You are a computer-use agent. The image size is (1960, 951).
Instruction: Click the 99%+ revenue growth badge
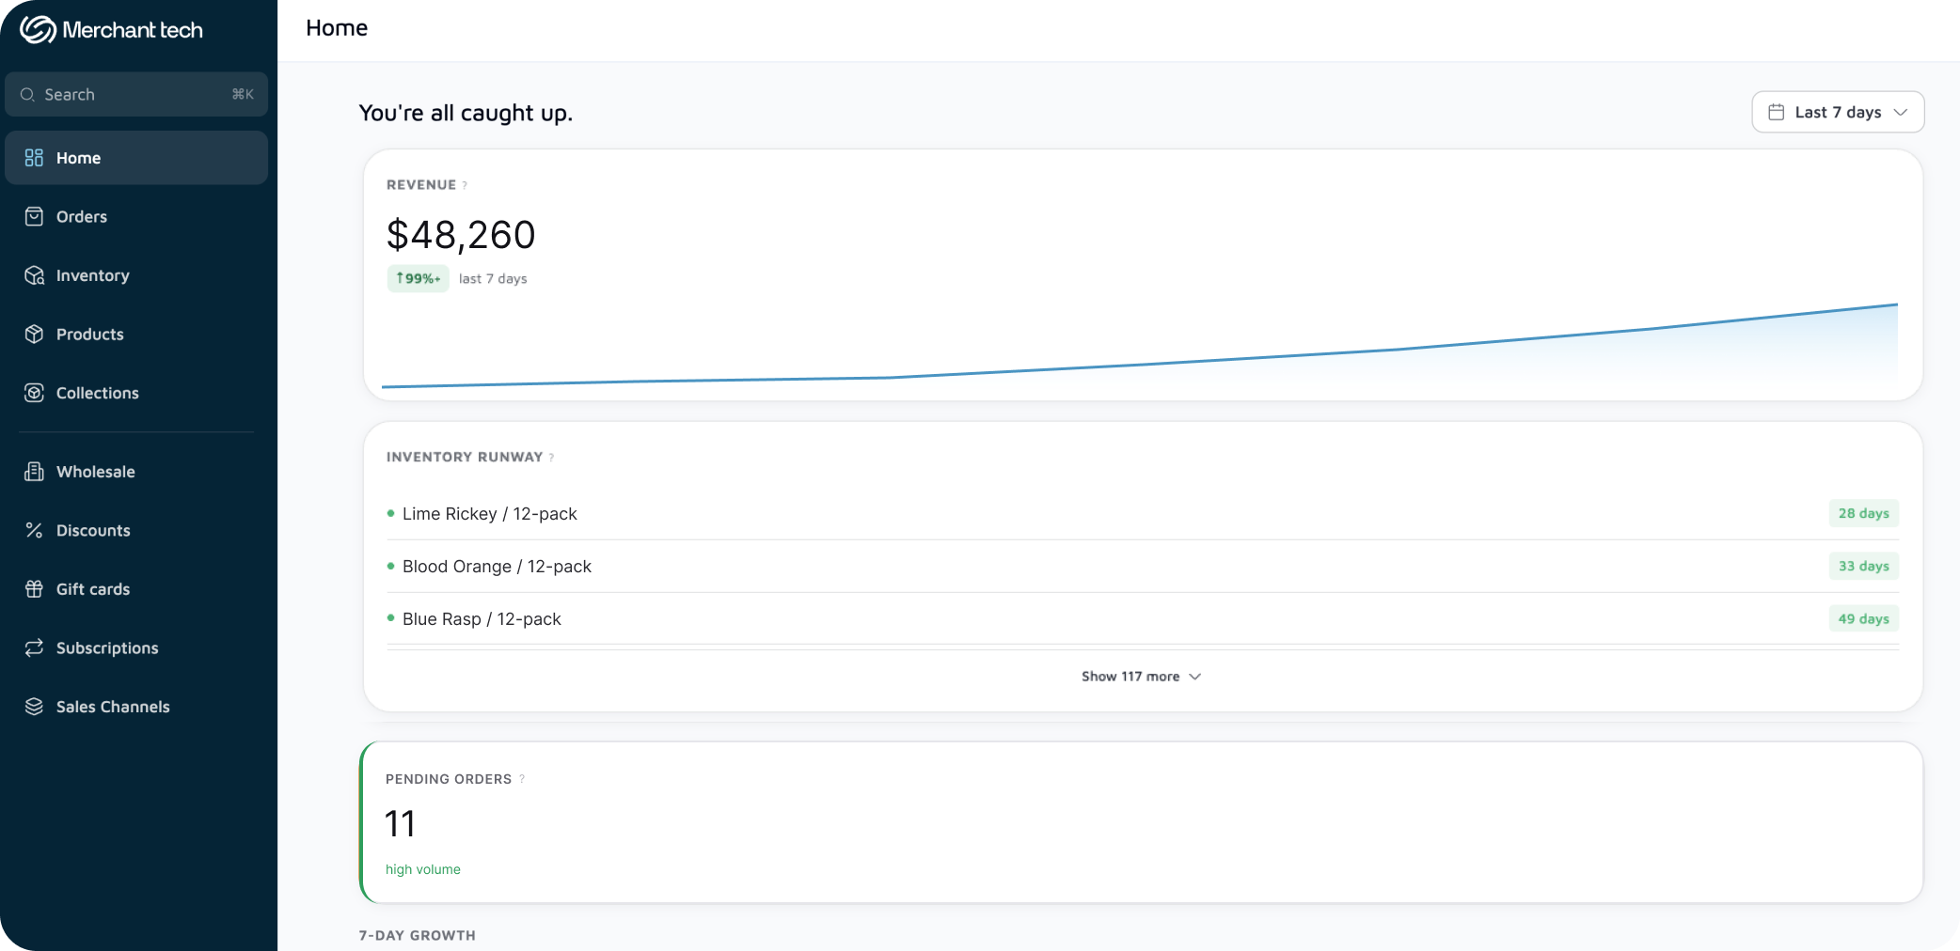[418, 279]
